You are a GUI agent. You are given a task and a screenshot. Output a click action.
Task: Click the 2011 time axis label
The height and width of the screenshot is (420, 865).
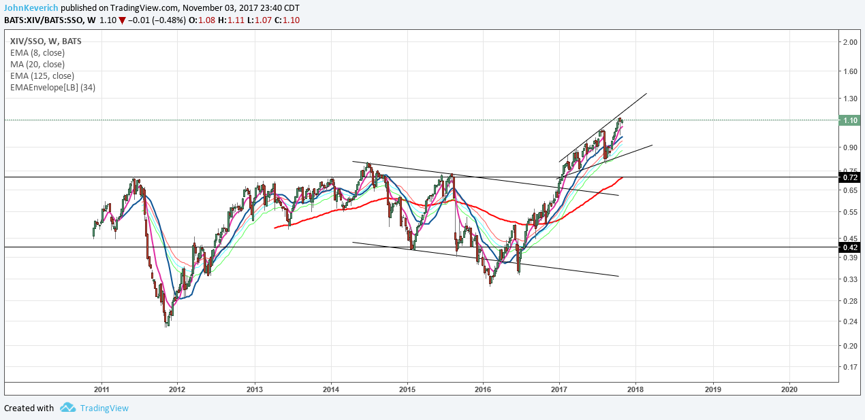coord(101,389)
